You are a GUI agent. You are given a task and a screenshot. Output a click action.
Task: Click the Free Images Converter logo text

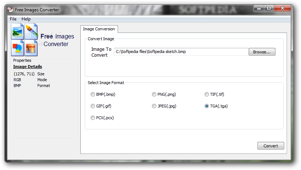(x=57, y=40)
